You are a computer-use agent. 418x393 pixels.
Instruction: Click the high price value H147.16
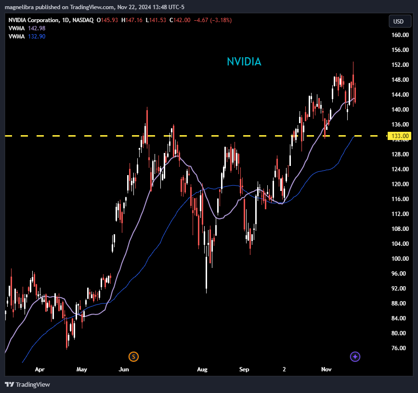pos(131,20)
